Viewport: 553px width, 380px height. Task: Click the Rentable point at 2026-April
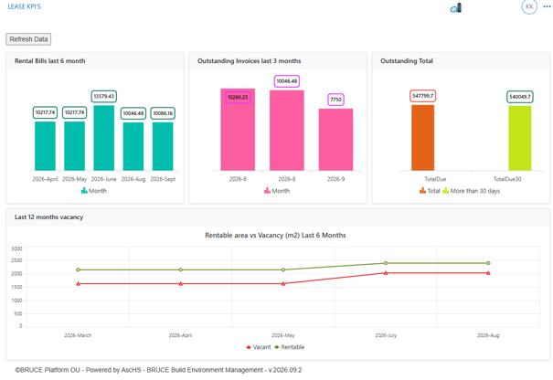[181, 269]
